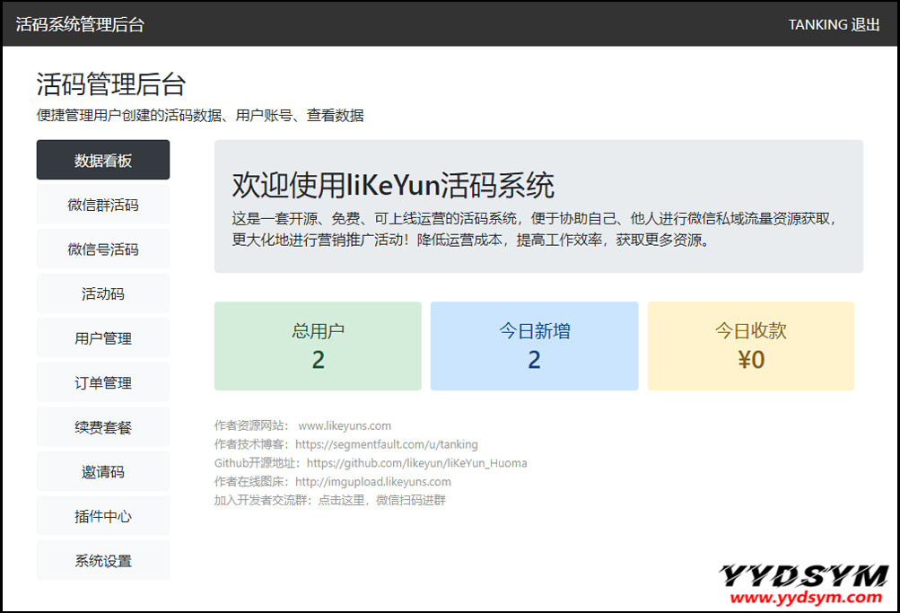Click 点击这里 to join developer group
Screen dimensions: 900x613
pos(342,500)
